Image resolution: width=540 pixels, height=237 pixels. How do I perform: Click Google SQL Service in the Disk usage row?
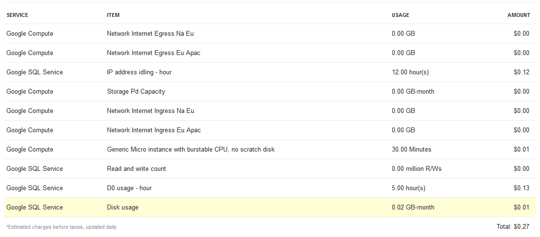click(34, 208)
